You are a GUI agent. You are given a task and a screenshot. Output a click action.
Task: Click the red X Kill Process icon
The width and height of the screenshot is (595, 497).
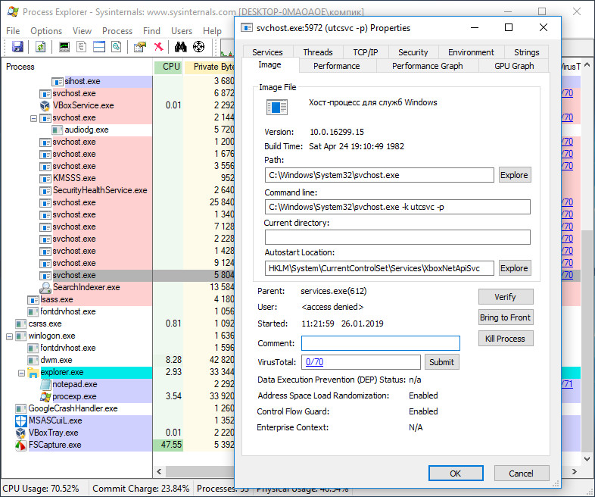(x=159, y=47)
